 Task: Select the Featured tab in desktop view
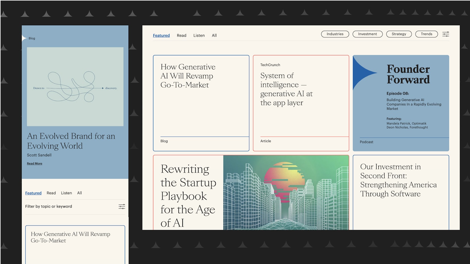point(161,36)
